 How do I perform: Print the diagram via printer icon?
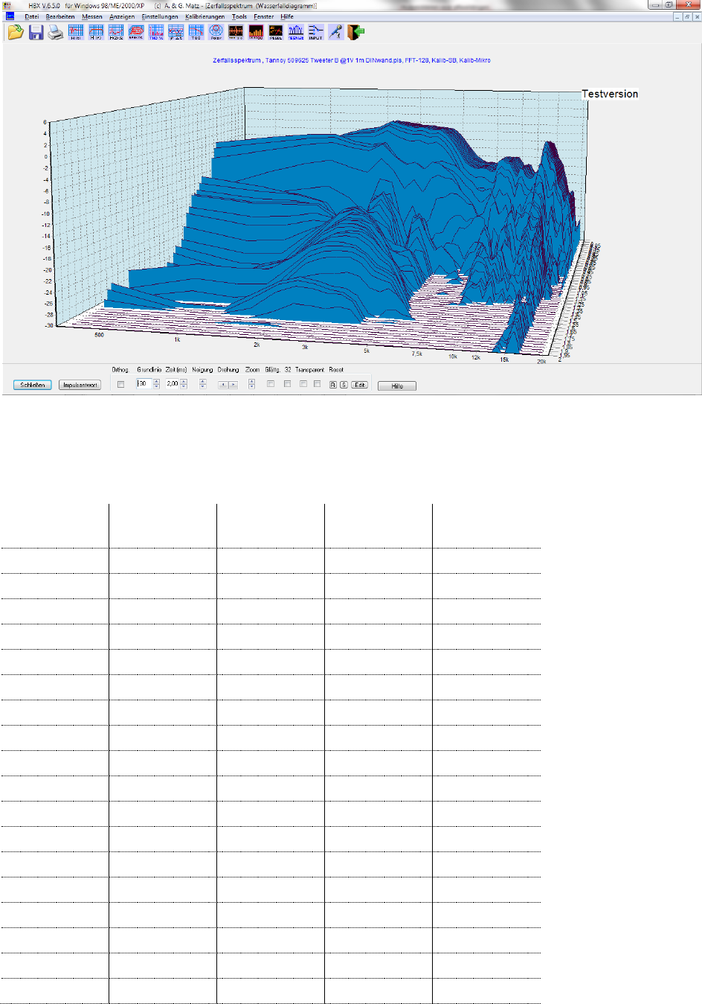[x=56, y=32]
